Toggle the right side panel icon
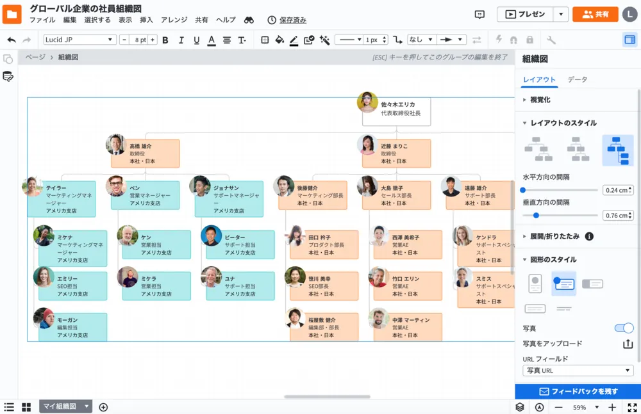 point(629,40)
